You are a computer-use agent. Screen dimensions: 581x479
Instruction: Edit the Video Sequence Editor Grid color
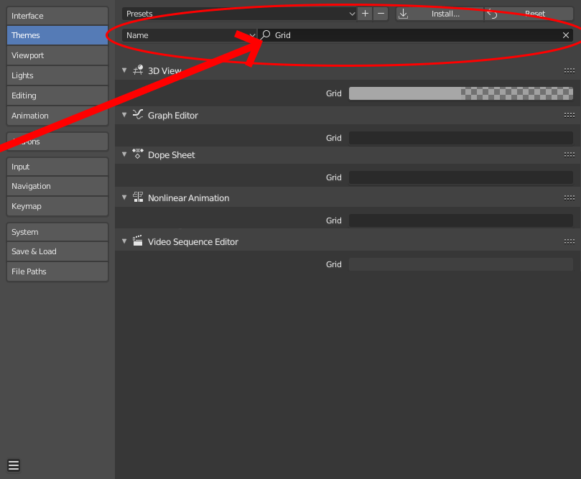461,264
